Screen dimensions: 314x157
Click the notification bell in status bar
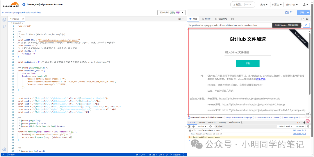(183, 155)
